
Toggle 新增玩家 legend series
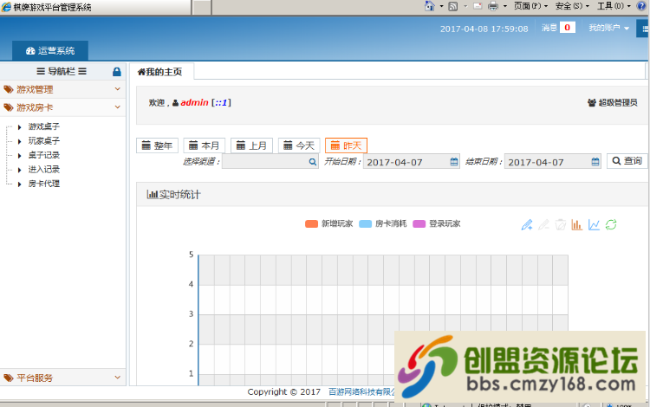[328, 223]
